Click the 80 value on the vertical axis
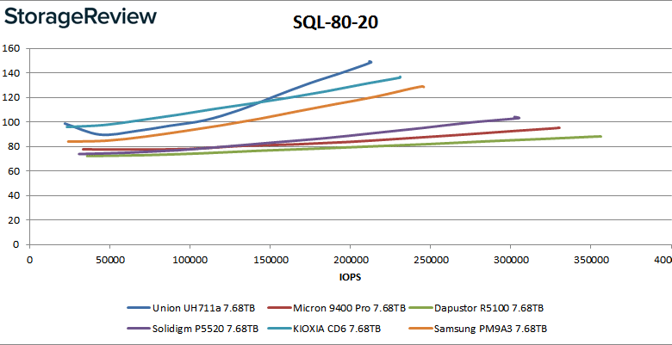This screenshot has width=672, height=345. tap(15, 146)
